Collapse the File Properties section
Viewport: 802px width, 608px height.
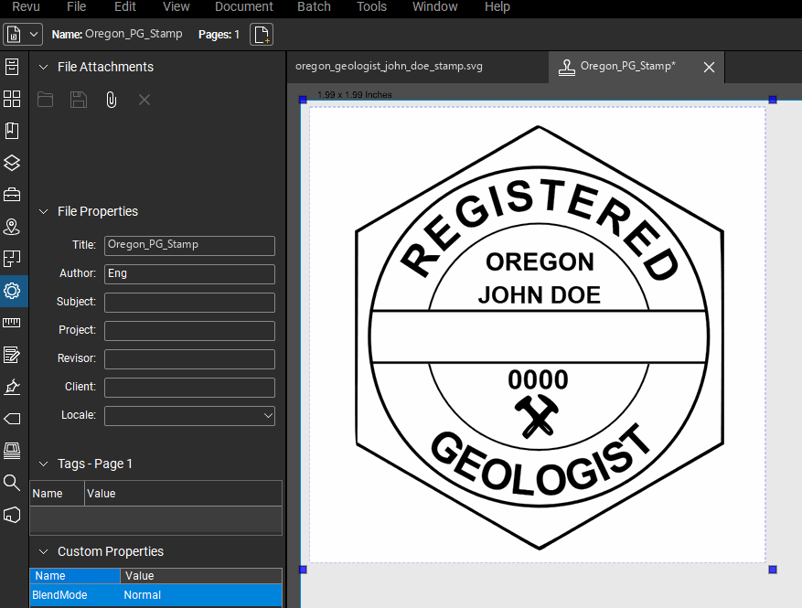pyautogui.click(x=44, y=211)
